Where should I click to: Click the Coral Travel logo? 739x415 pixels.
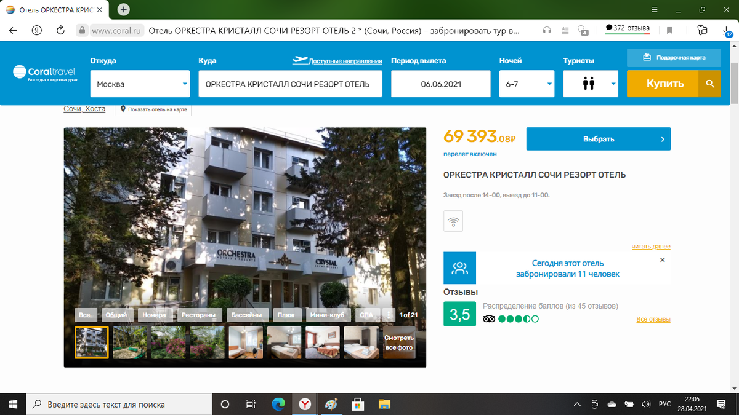(x=45, y=74)
